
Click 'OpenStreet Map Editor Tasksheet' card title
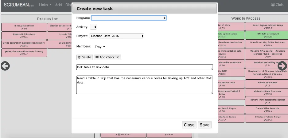pyautogui.click(x=268, y=42)
